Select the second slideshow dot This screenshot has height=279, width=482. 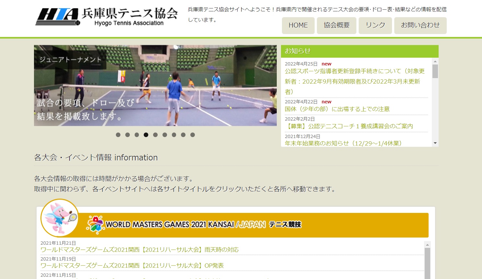[128, 135]
